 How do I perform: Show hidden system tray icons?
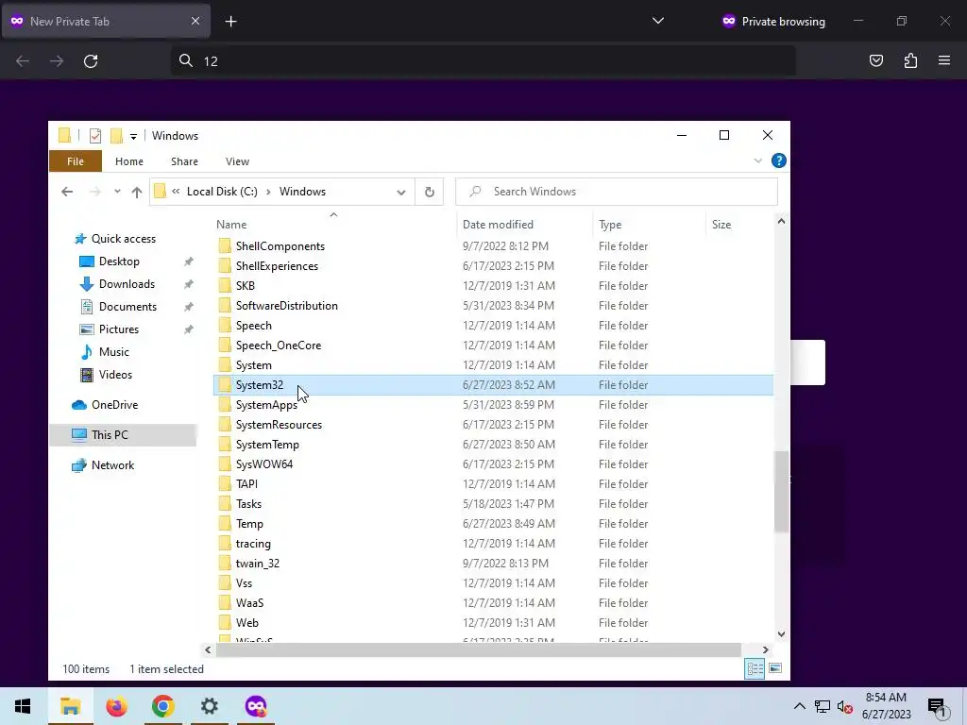pyautogui.click(x=799, y=706)
